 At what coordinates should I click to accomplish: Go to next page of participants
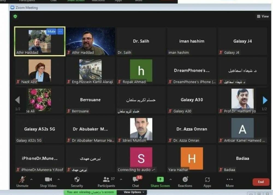[265, 100]
